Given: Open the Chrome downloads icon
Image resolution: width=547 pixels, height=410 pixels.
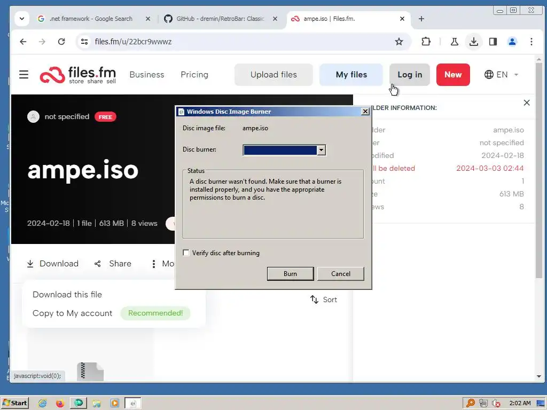Looking at the screenshot, I should (473, 42).
